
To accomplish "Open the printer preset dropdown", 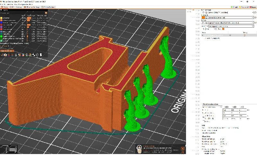I will [228, 22].
